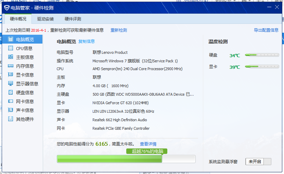Select the 电脑概览 sidebar icon
Viewport: 284px width, 174px height.
[x=11, y=39]
